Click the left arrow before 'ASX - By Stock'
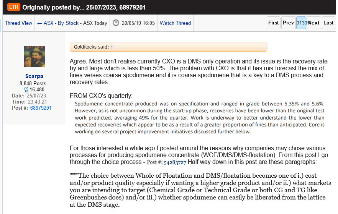338x214 pixels. [x=39, y=23]
